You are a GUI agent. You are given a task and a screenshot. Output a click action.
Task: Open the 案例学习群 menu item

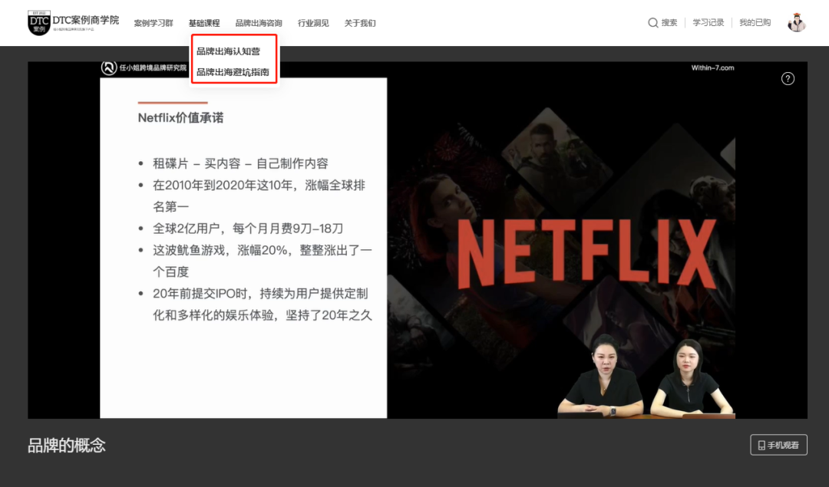154,23
